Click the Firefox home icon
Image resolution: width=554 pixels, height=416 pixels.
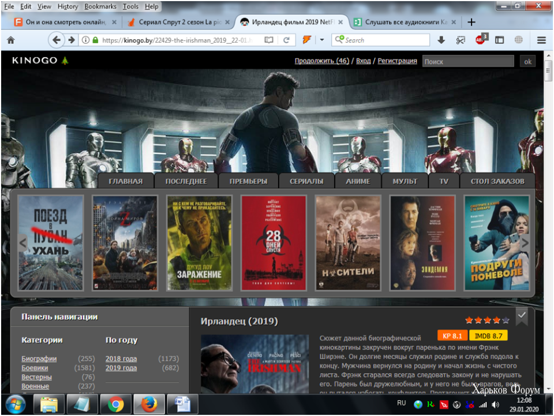tap(10, 40)
